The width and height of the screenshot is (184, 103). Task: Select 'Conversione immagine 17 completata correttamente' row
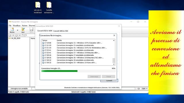(x=77, y=55)
